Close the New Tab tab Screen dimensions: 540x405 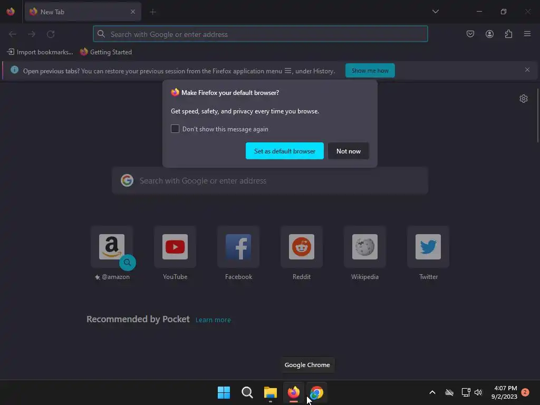pos(132,12)
